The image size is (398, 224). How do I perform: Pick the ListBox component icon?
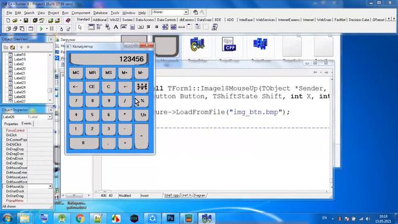pyautogui.click(x=165, y=27)
